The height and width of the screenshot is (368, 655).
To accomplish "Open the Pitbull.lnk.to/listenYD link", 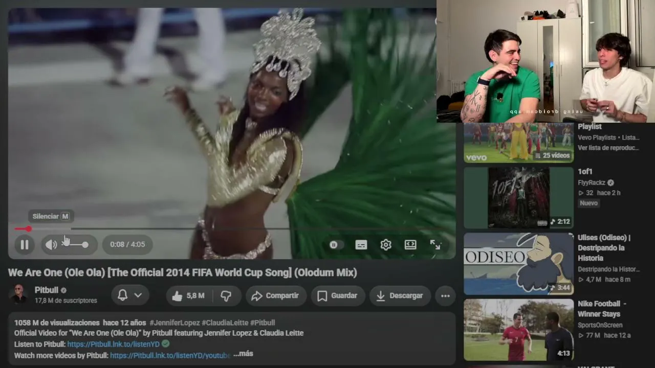I will 113,344.
